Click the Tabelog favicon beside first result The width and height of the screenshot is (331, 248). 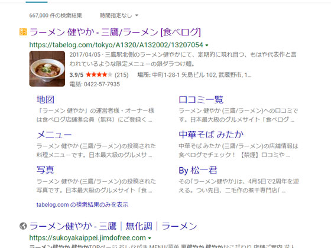[x=23, y=32]
